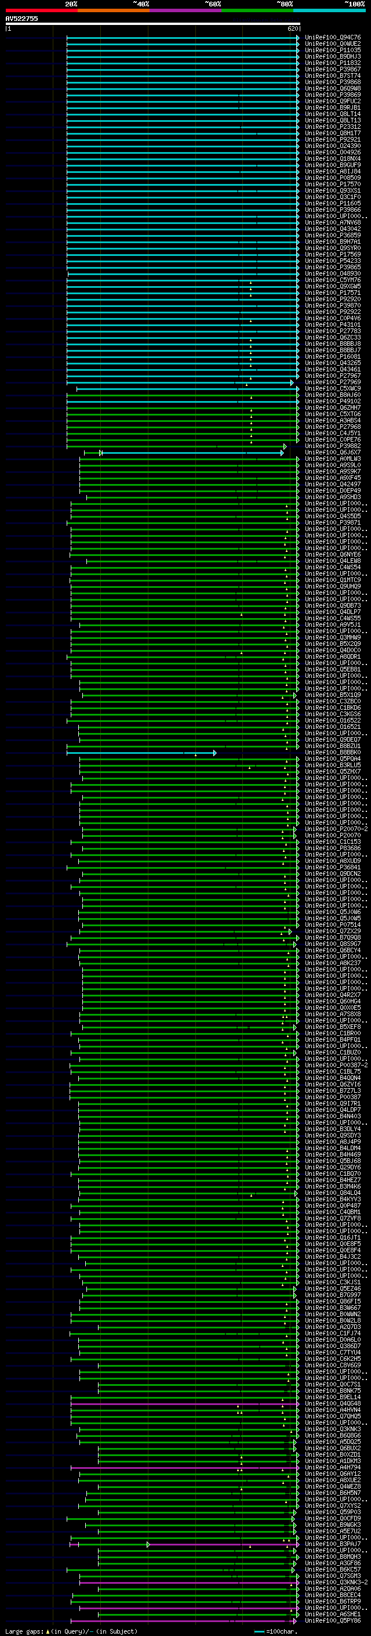Select hit label UniRef100_P39867
371x1636 pixels.
333,69
